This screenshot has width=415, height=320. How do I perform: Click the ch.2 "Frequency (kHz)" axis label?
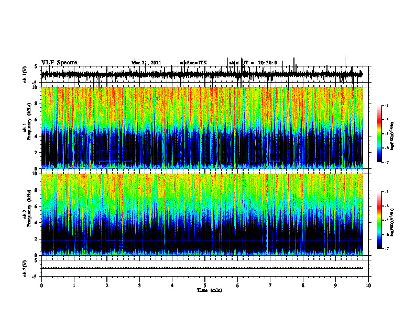(29, 209)
